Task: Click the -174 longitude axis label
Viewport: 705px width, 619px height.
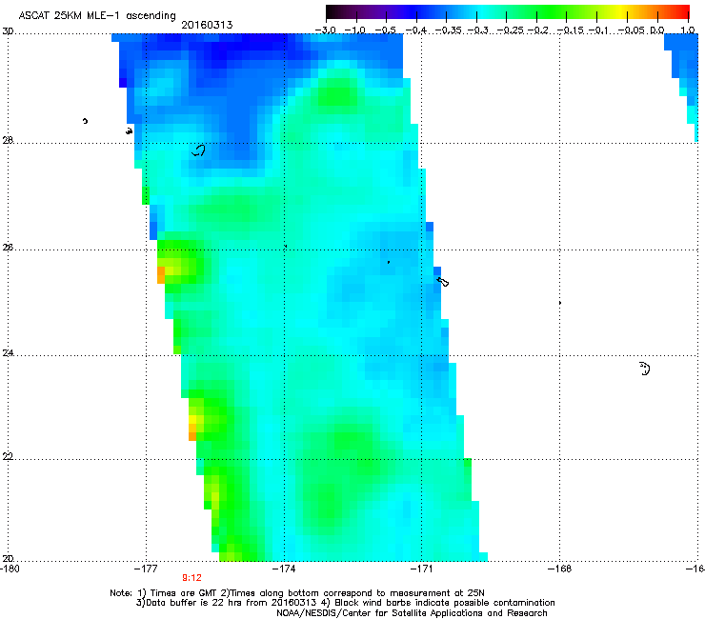Action: (284, 569)
